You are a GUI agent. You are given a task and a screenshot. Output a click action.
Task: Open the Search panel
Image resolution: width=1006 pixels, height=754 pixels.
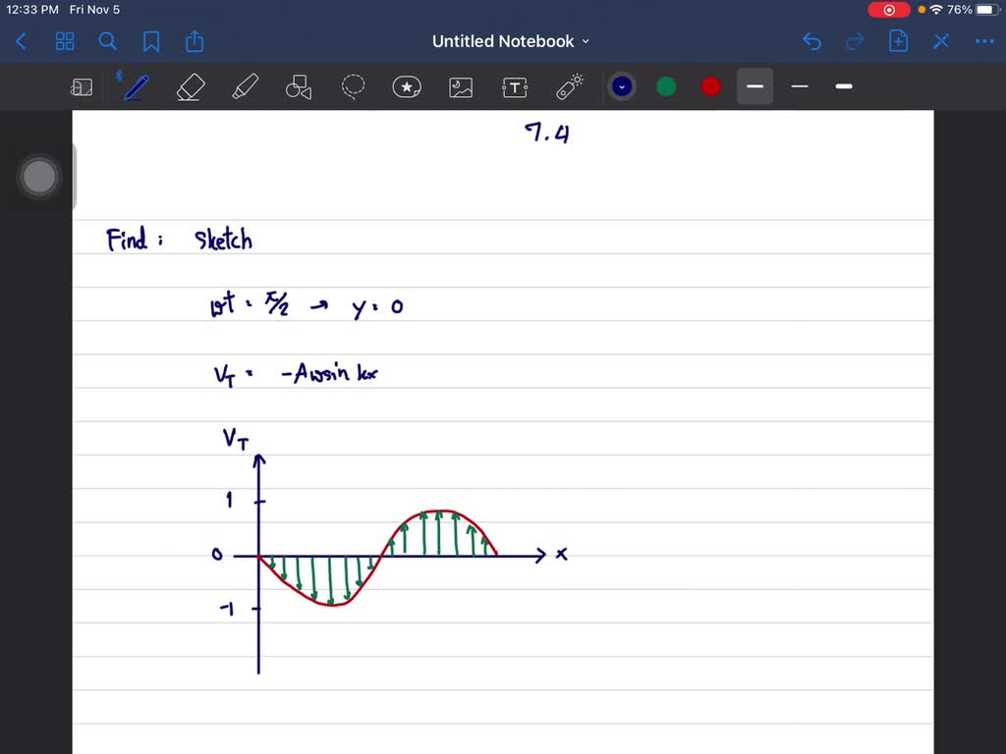pyautogui.click(x=108, y=41)
